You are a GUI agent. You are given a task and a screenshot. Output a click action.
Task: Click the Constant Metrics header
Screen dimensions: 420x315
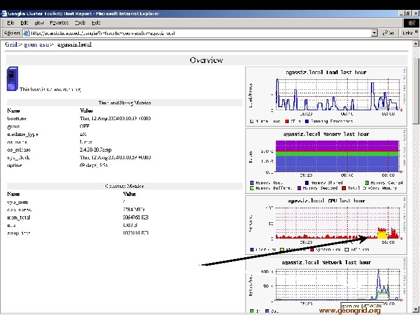tap(125, 186)
